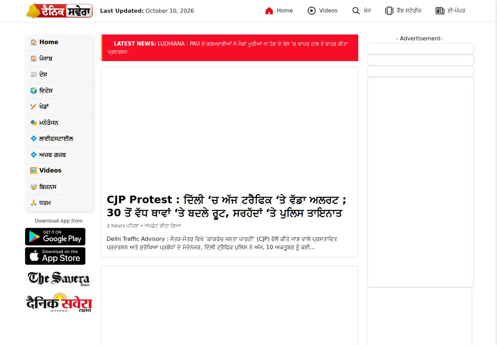Open the Hindi Dainik Savera Times logo

click(59, 303)
